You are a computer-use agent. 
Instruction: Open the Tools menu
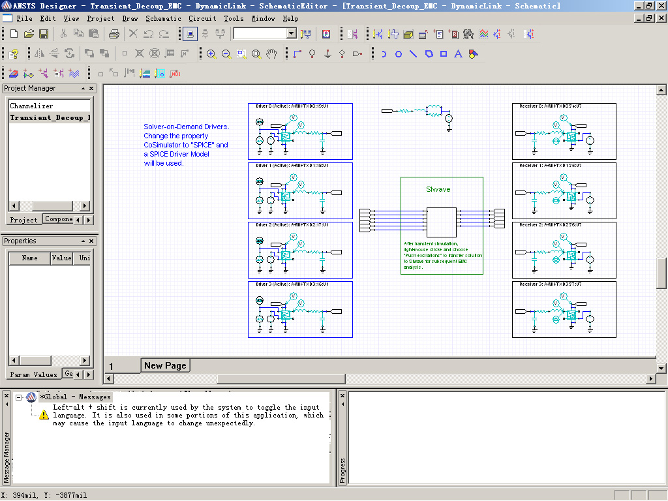234,18
